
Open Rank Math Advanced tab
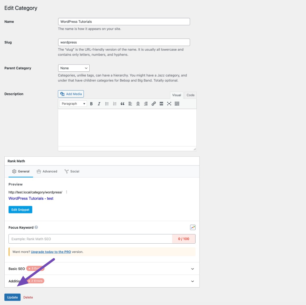point(47,171)
